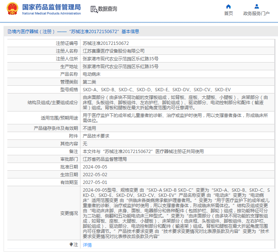
Task: Open the 数据查询 search icon
Action: [94, 9]
